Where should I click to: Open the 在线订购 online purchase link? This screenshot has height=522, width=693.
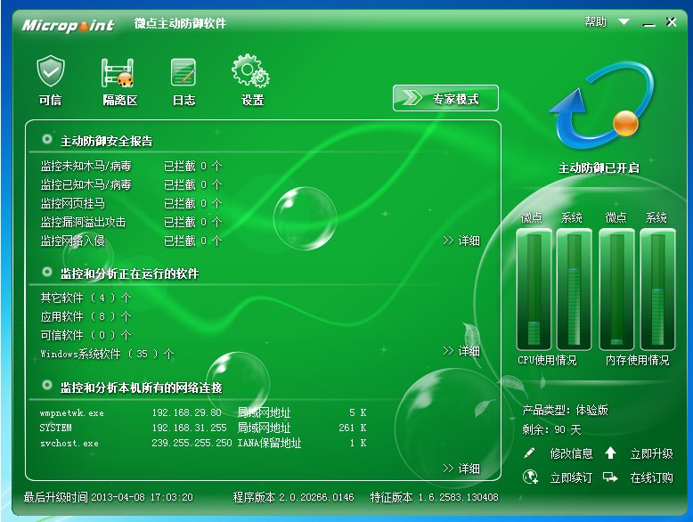pyautogui.click(x=651, y=477)
